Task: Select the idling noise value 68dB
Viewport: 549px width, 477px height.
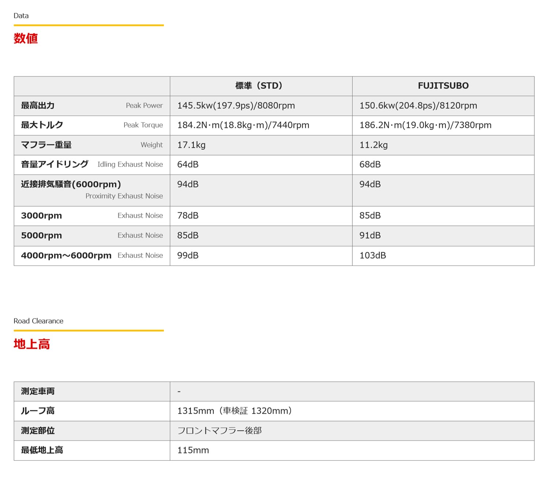Action: click(370, 164)
